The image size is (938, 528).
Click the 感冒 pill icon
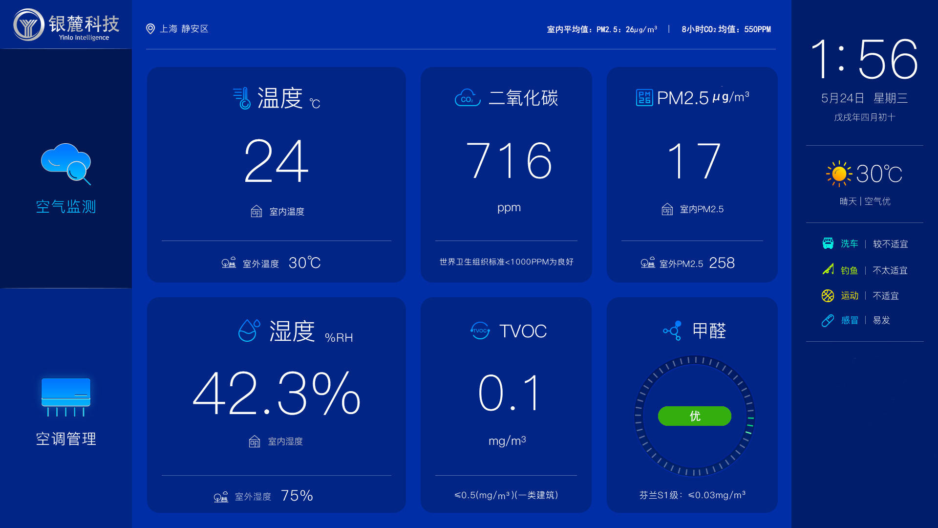coord(828,320)
